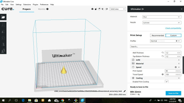184x103 pixels.
Task: Open the Solid view mode dropdown
Action: 118,9
